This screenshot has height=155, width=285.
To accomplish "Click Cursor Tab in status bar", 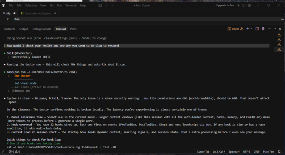I will tap(203, 151).
